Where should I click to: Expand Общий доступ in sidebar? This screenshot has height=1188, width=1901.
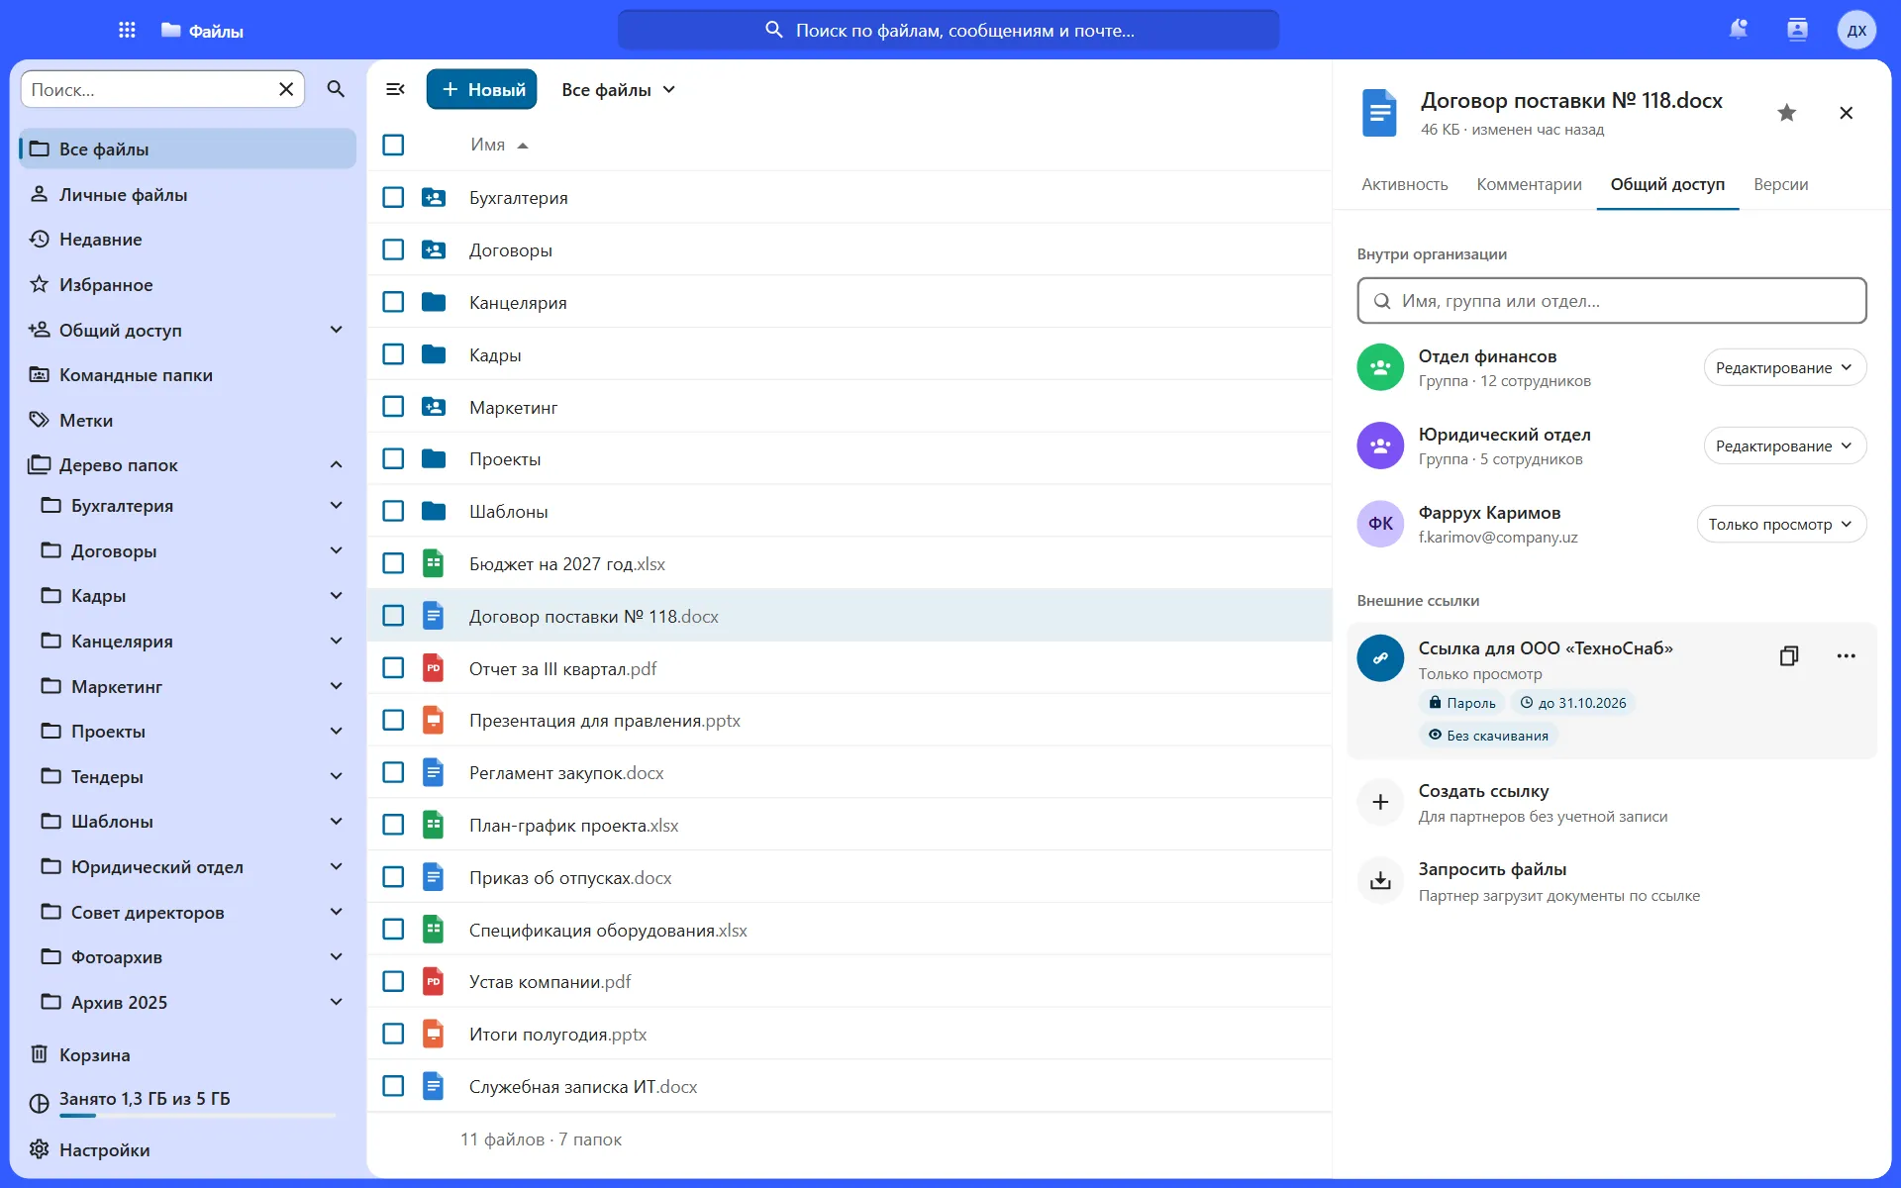[336, 330]
